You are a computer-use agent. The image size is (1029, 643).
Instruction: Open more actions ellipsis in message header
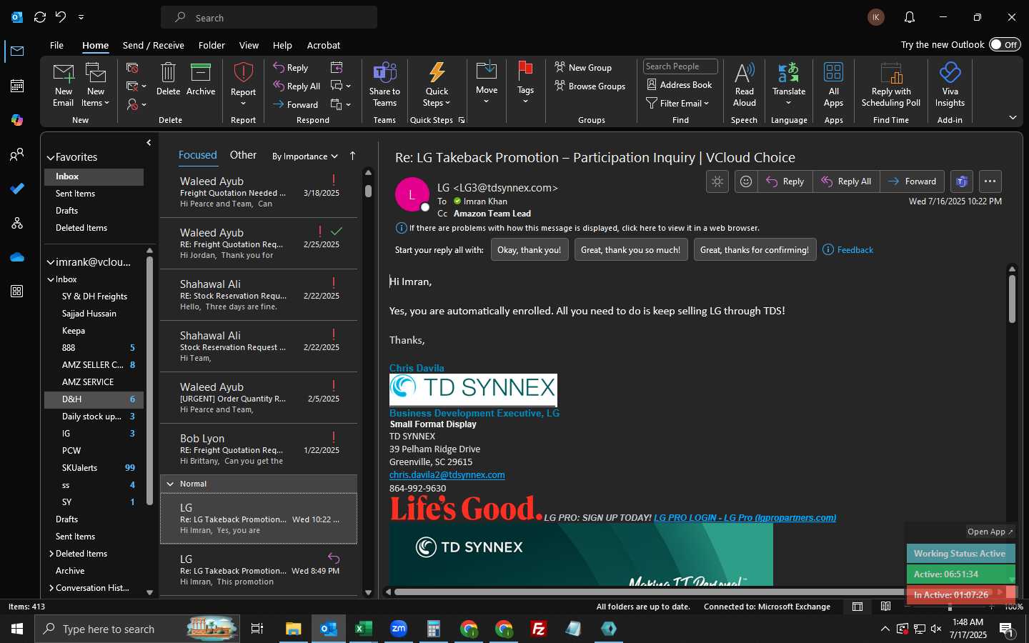coord(990,181)
